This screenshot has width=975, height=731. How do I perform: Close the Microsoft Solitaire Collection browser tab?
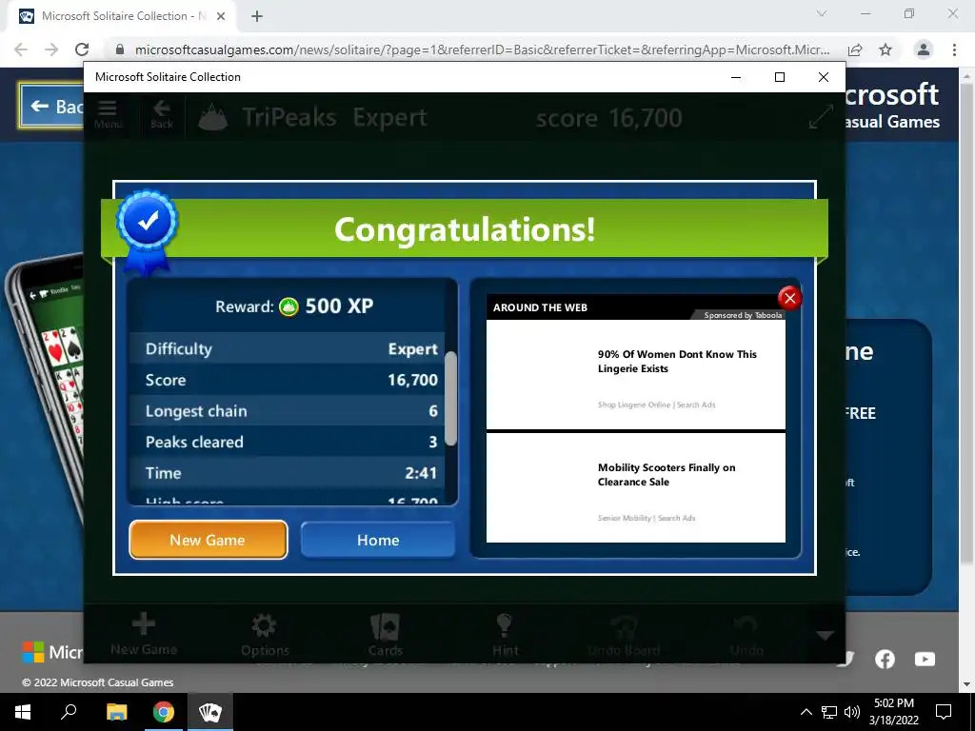[221, 17]
